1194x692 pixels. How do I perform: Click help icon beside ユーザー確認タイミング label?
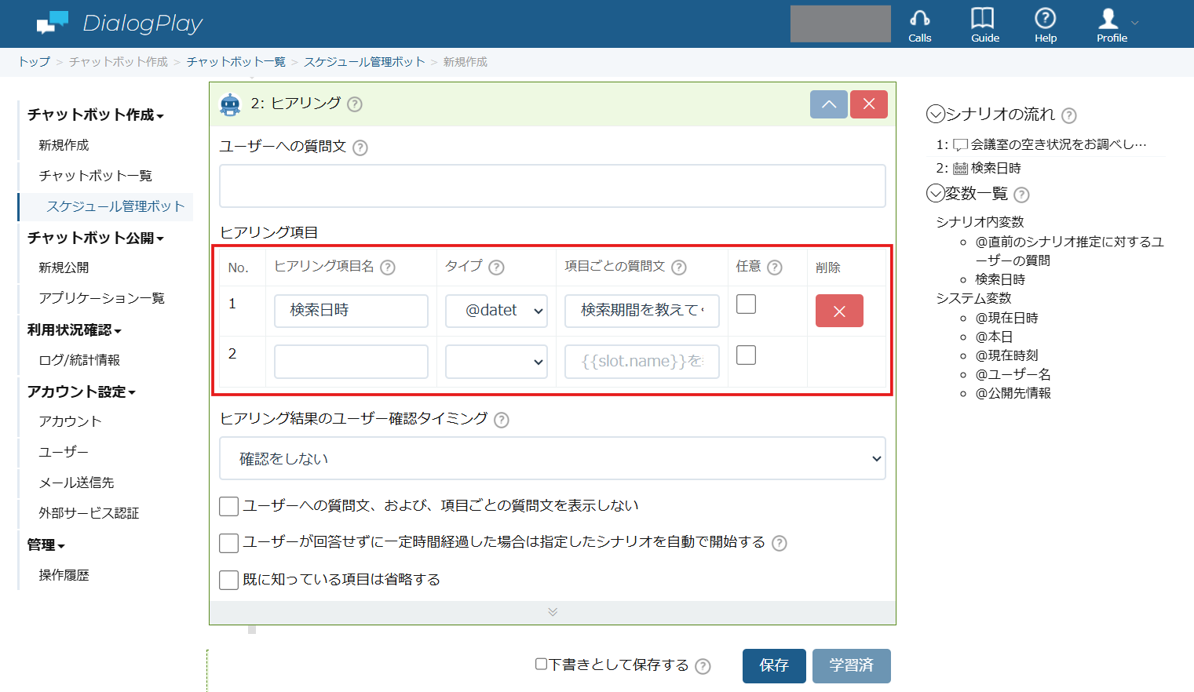click(x=502, y=420)
